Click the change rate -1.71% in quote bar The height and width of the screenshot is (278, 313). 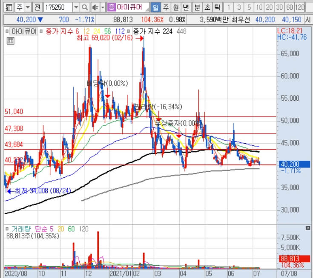[85, 20]
